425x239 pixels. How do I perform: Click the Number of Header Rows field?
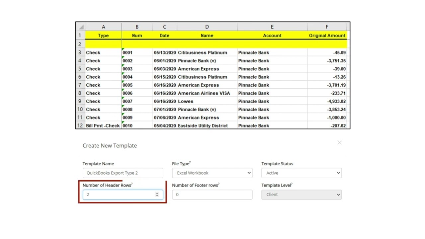tap(123, 195)
